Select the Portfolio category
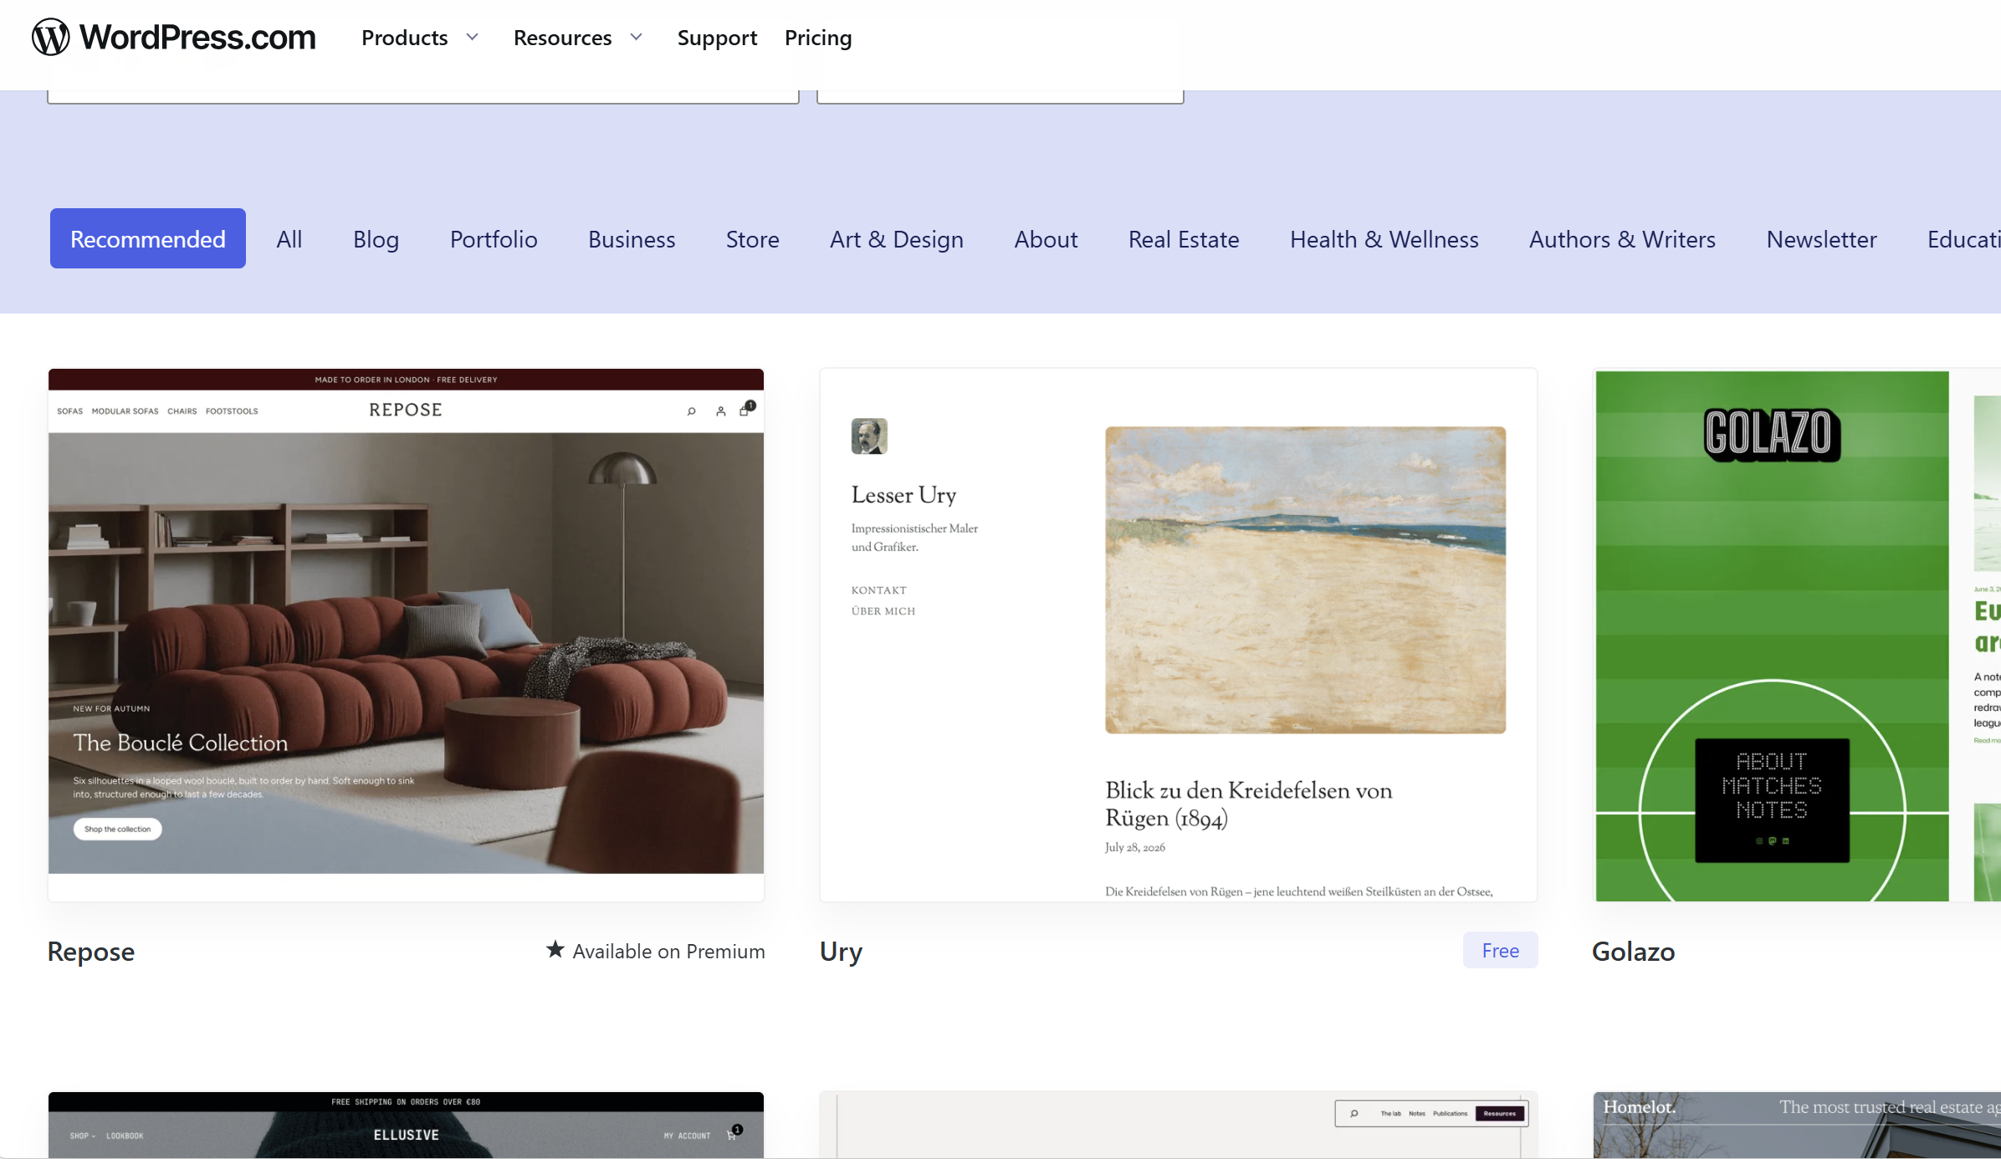The width and height of the screenshot is (2001, 1159). coord(494,239)
